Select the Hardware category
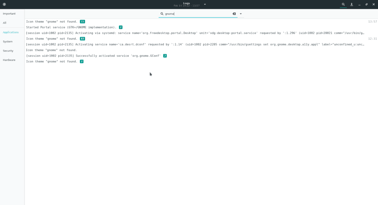The image size is (378, 205). (x=12, y=60)
